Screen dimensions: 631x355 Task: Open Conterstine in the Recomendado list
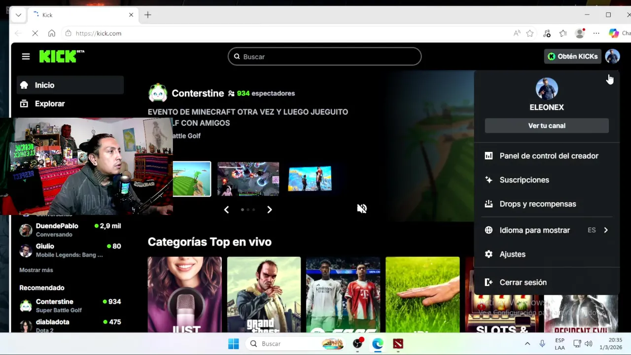click(70, 306)
